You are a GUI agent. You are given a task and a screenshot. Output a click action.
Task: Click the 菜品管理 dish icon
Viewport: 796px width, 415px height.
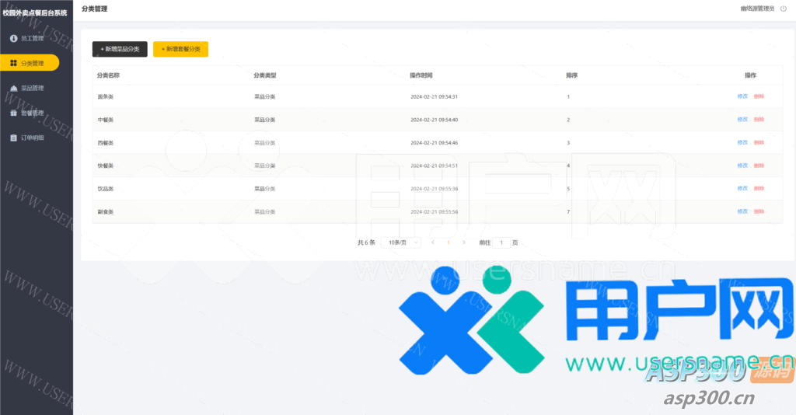coord(13,88)
